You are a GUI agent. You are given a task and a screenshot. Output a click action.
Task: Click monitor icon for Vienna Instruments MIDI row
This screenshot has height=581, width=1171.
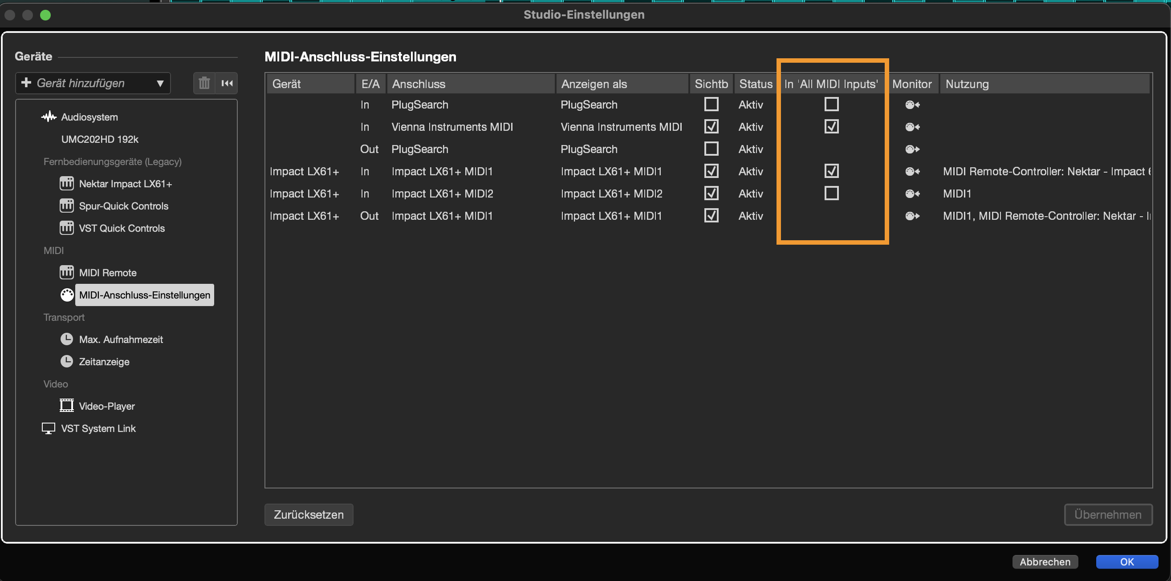click(912, 127)
